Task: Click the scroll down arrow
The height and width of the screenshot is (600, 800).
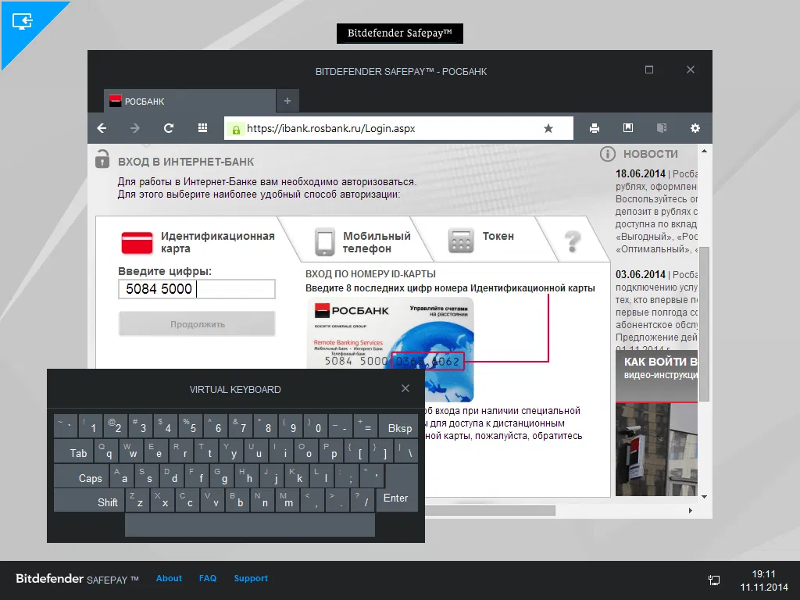Action: pyautogui.click(x=704, y=496)
